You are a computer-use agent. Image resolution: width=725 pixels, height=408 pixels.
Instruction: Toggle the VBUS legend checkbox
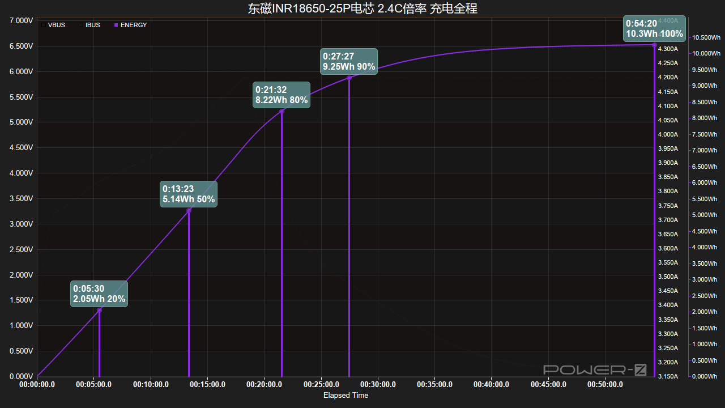[44, 25]
